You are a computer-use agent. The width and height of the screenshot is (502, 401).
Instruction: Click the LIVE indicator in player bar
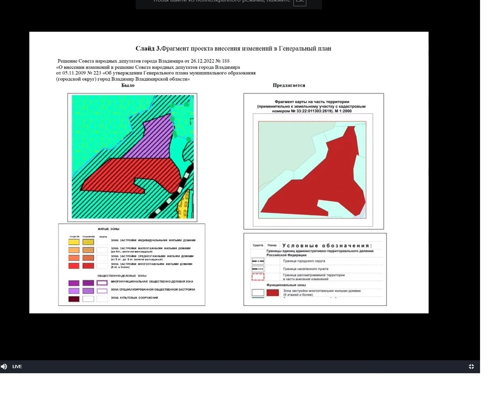(x=17, y=367)
